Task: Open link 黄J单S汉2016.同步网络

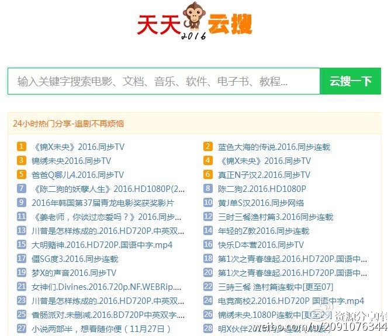Action: coord(261,203)
